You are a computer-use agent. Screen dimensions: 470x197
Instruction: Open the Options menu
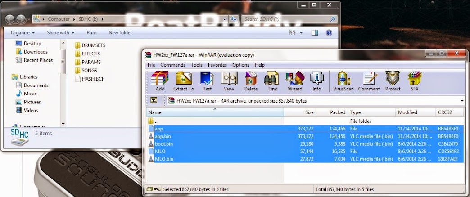241,65
